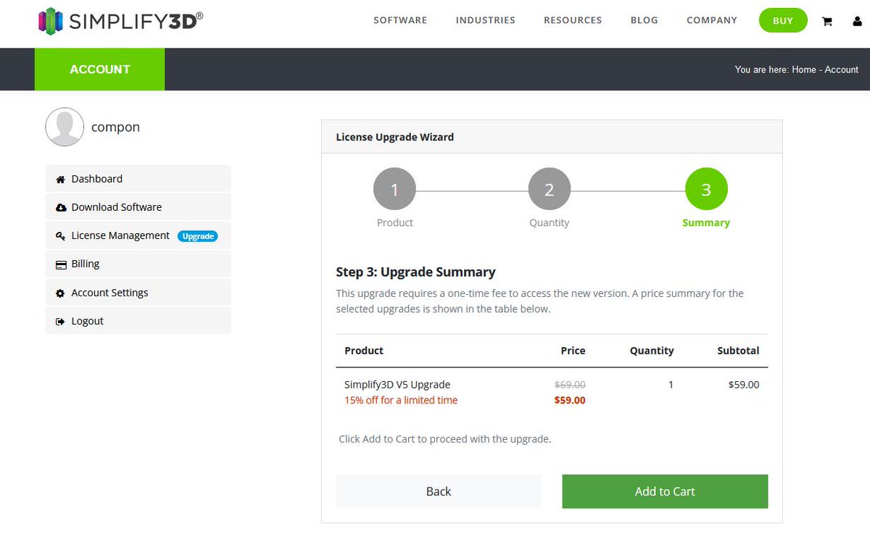
Task: Click the Subtotal column header
Action: click(738, 351)
